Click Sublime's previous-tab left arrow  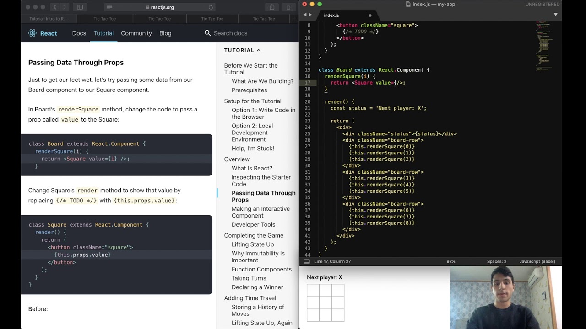(305, 15)
